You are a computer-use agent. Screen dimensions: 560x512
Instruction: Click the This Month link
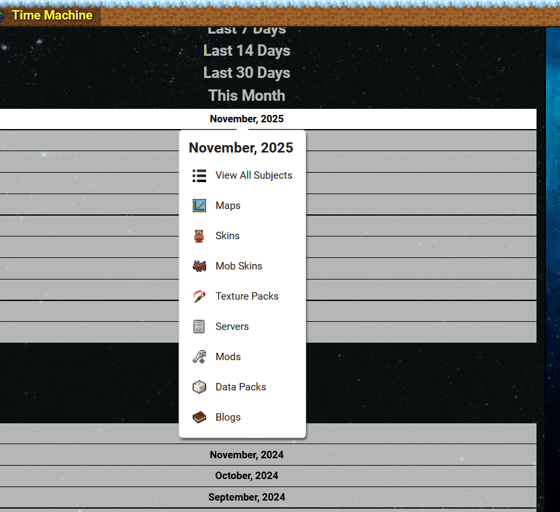pos(247,96)
